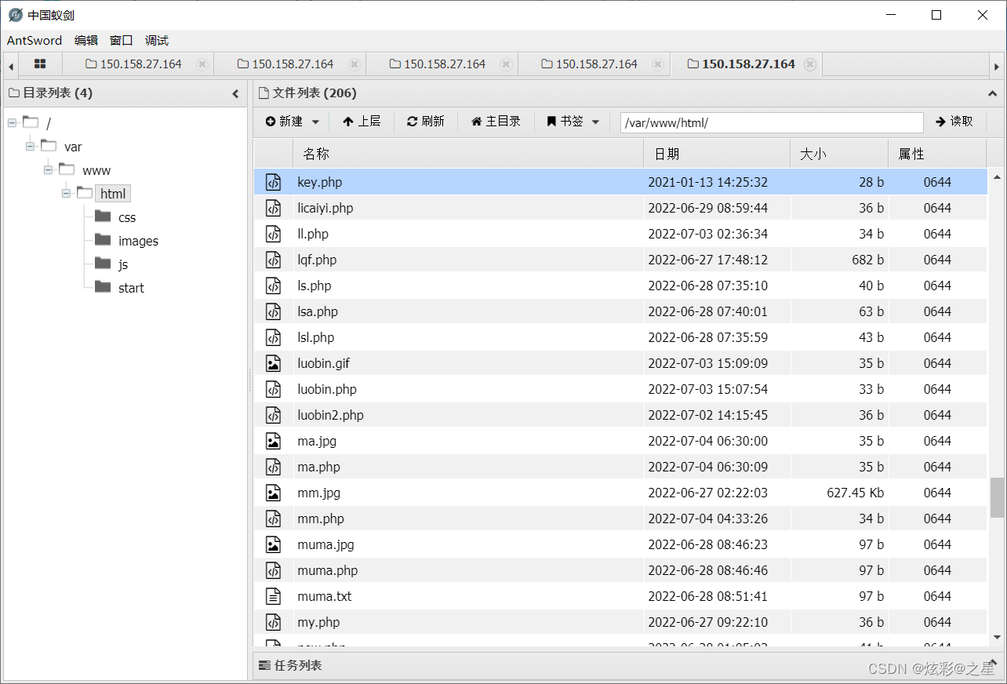Click the 刷新 refresh button
Viewport: 1007px width, 684px height.
[426, 122]
